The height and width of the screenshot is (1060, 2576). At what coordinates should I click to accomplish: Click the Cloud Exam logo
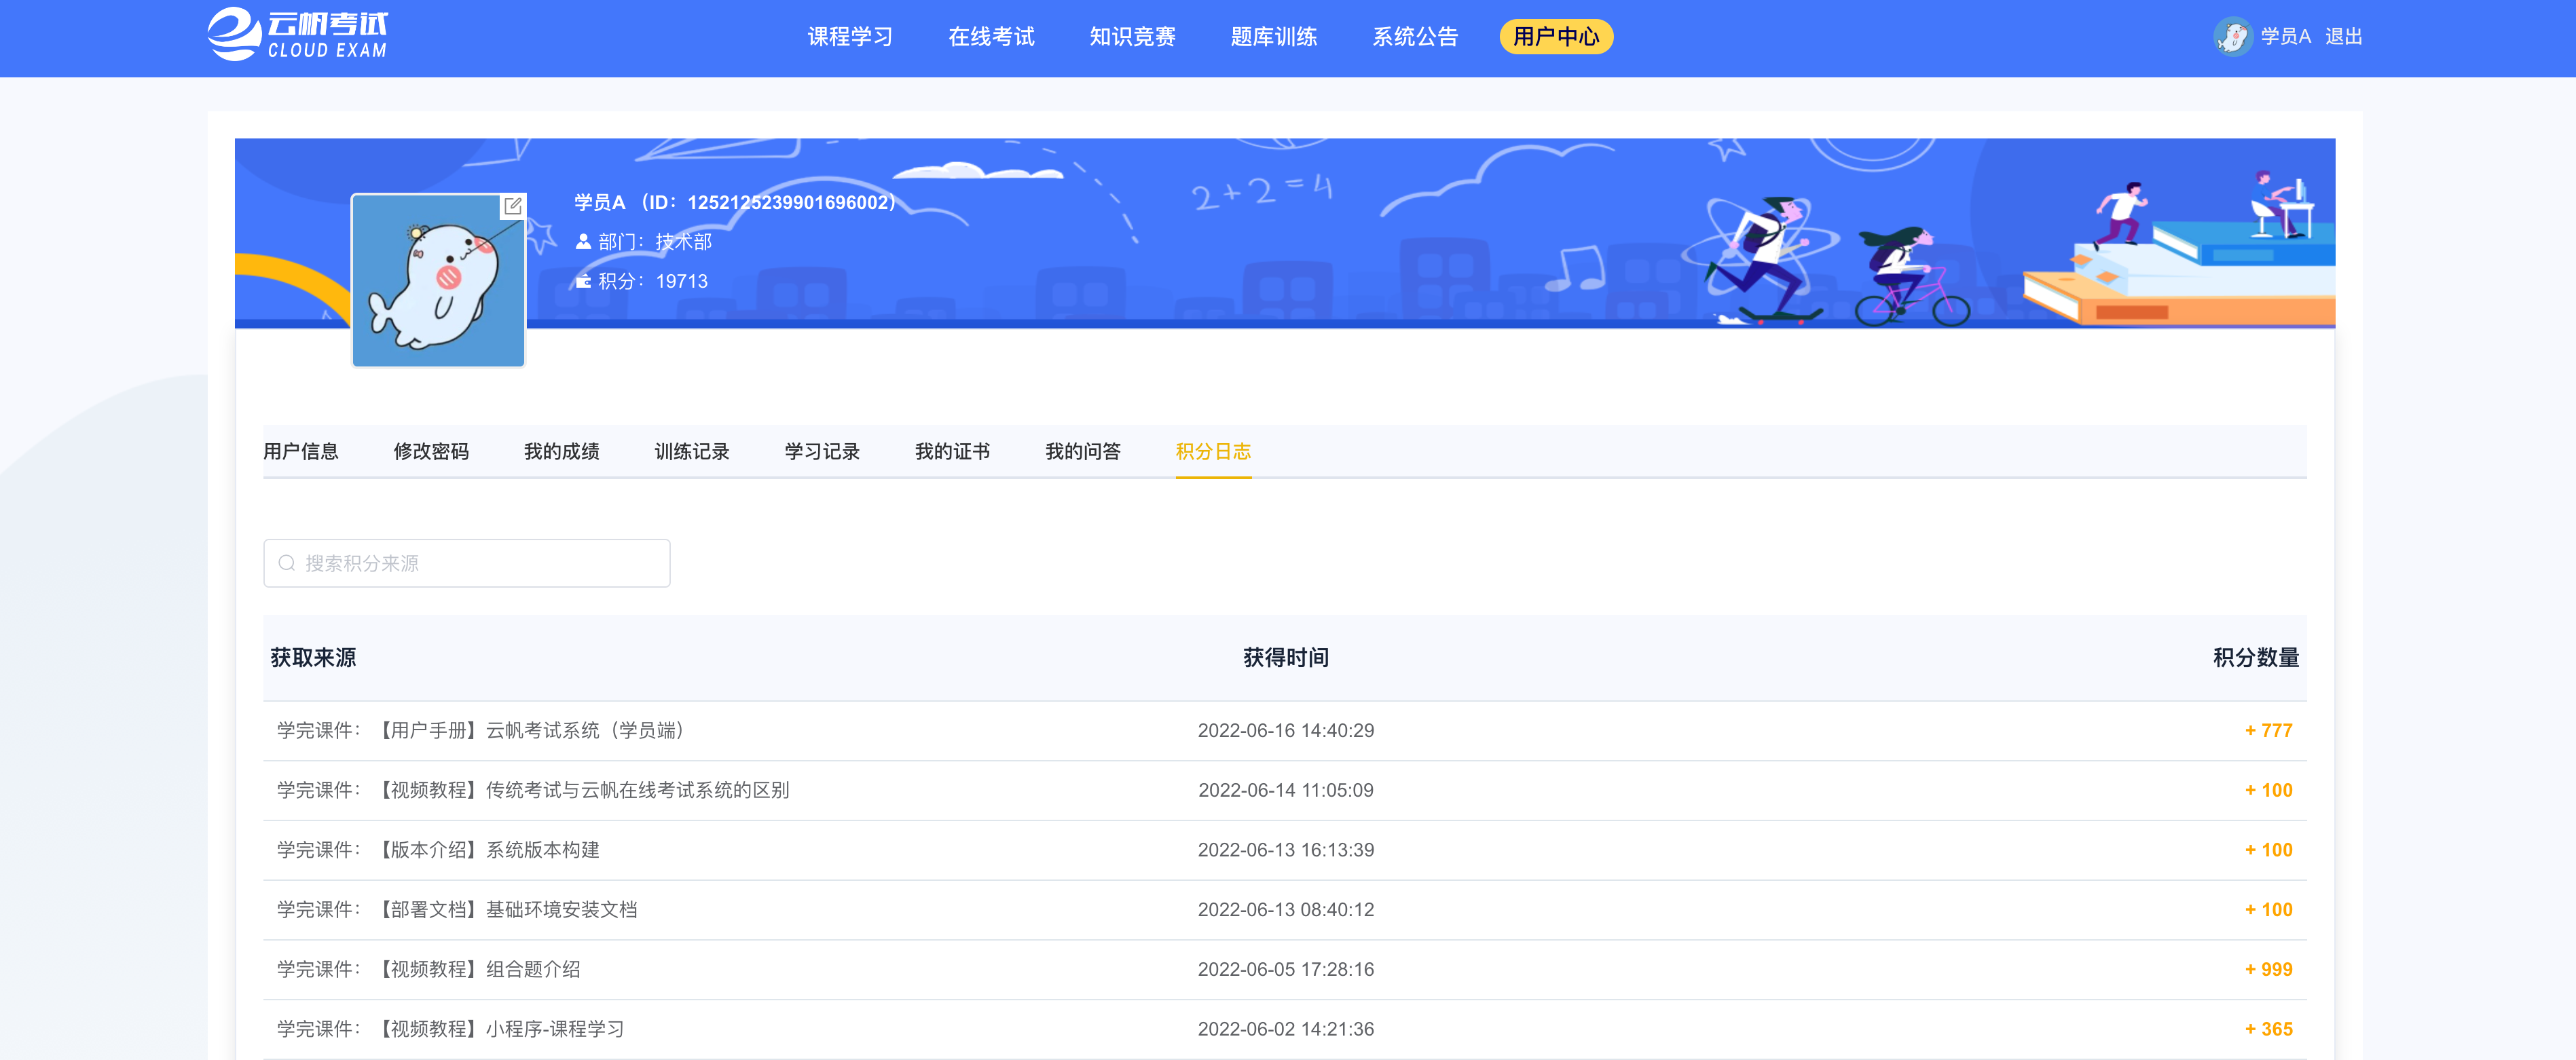point(297,35)
